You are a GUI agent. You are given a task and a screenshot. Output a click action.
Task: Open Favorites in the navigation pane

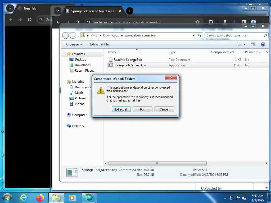point(78,54)
